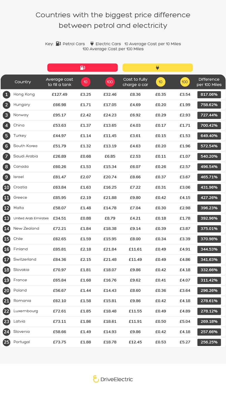This screenshot has width=226, height=393.
Task: Click the red 10 circle column header
Action: point(86,82)
